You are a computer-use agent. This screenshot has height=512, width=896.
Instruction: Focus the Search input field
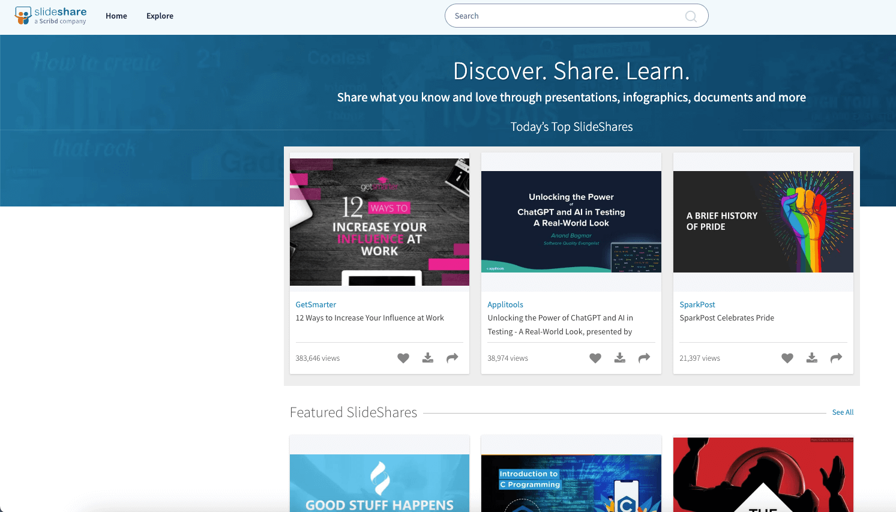pyautogui.click(x=576, y=16)
